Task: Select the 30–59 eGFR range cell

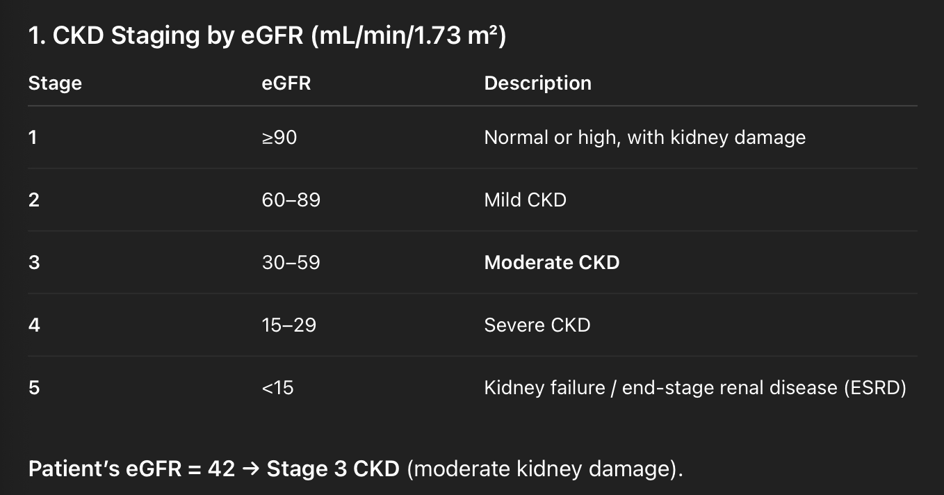Action: (x=291, y=263)
